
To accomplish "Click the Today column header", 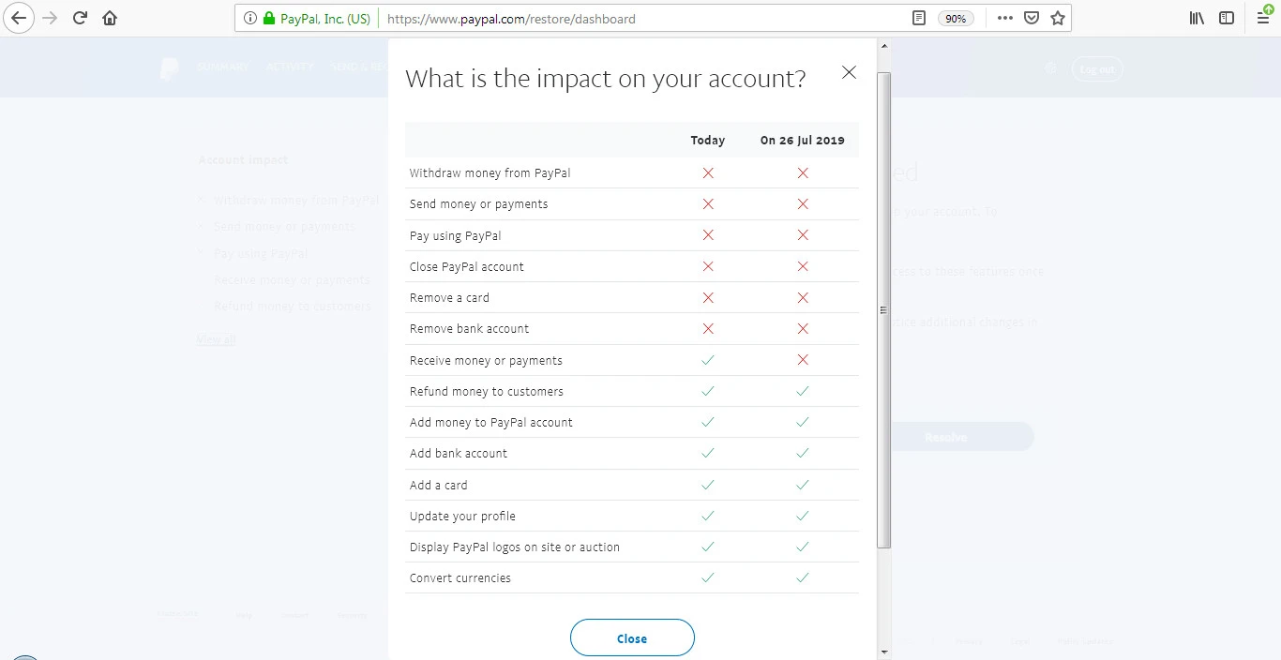I will 708,140.
